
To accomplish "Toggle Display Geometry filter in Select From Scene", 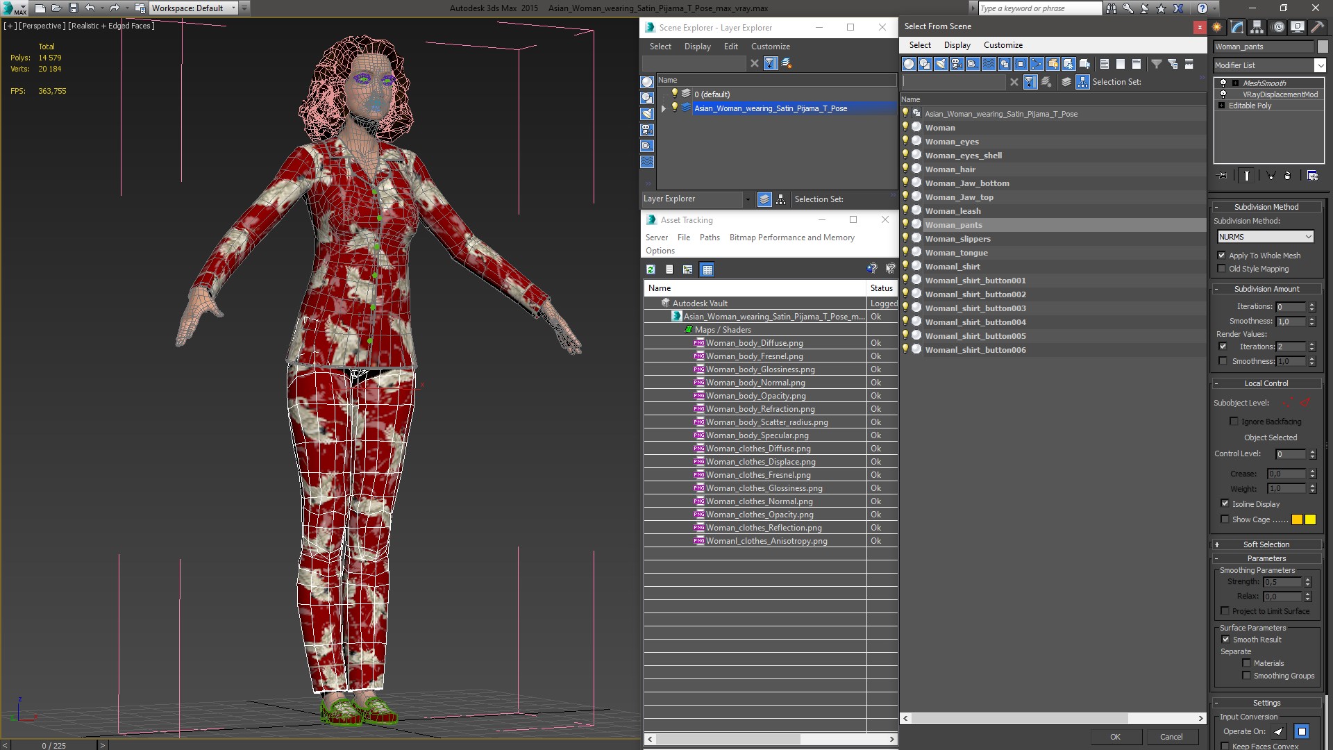I will click(x=909, y=64).
